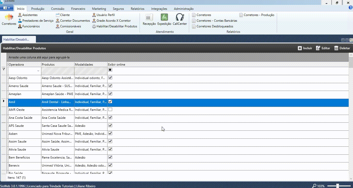Open Corretores - Produção report
Image resolution: width=353 pixels, height=188 pixels.
tap(257, 15)
